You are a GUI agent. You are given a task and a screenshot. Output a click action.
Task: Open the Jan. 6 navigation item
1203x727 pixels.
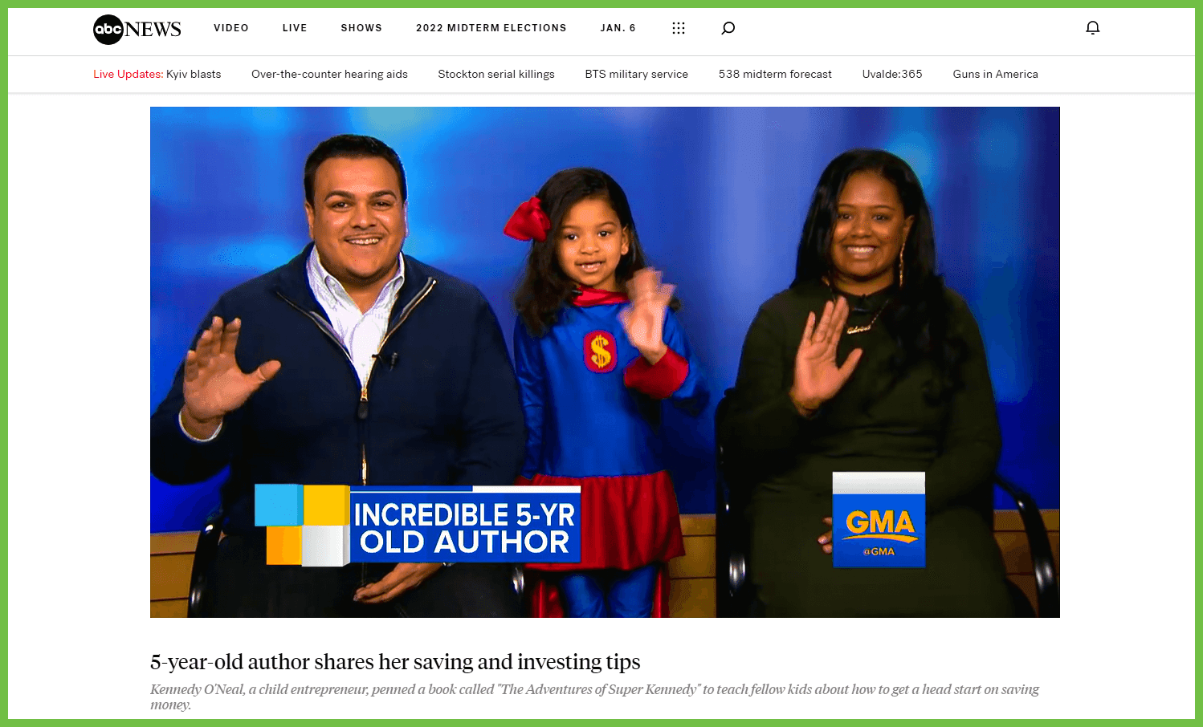click(618, 28)
